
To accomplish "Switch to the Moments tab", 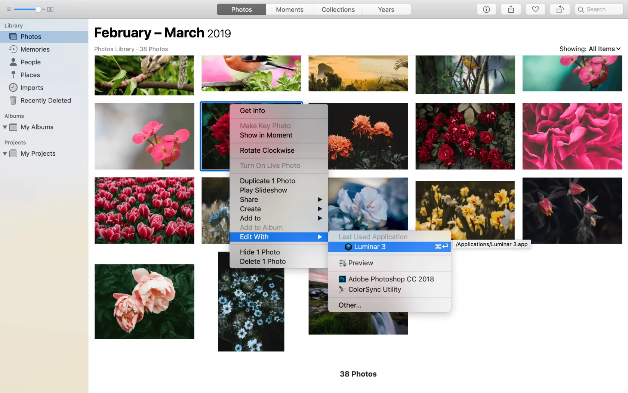I will (289, 9).
